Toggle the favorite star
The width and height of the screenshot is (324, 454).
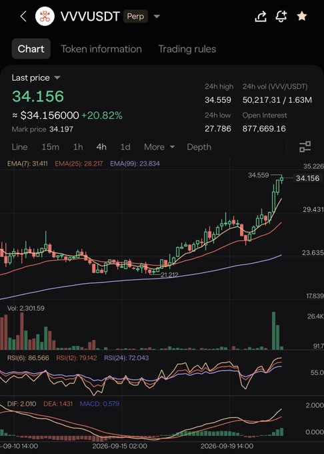(x=302, y=16)
